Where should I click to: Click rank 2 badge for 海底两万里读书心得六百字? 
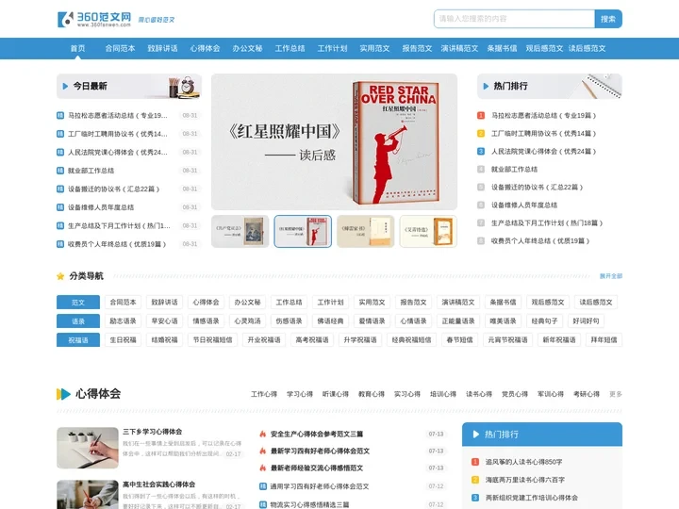pyautogui.click(x=475, y=480)
